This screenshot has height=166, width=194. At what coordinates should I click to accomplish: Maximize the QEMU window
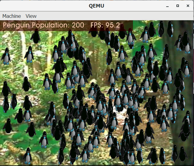178,6
